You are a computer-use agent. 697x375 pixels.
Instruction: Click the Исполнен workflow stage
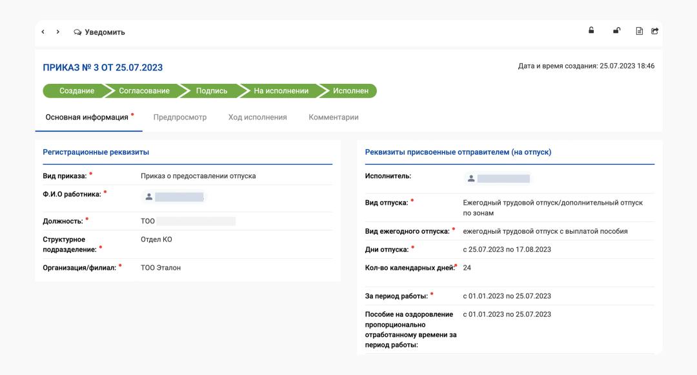[x=350, y=91]
